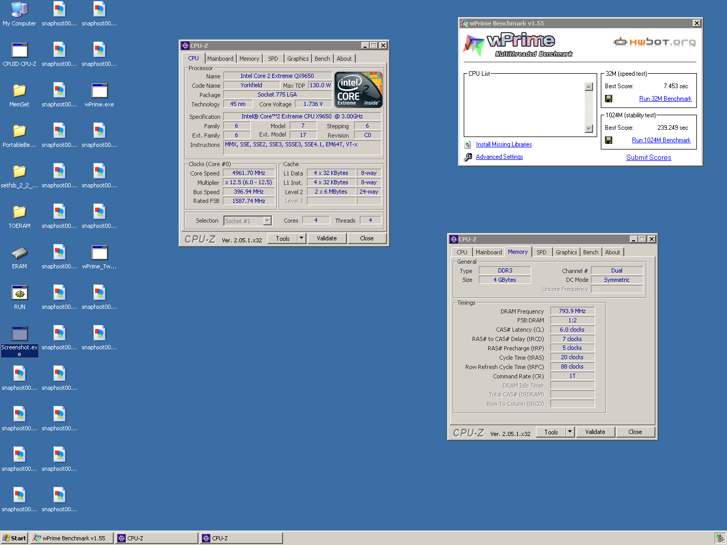Click the icon beside Install Missing Libraries

click(x=468, y=145)
